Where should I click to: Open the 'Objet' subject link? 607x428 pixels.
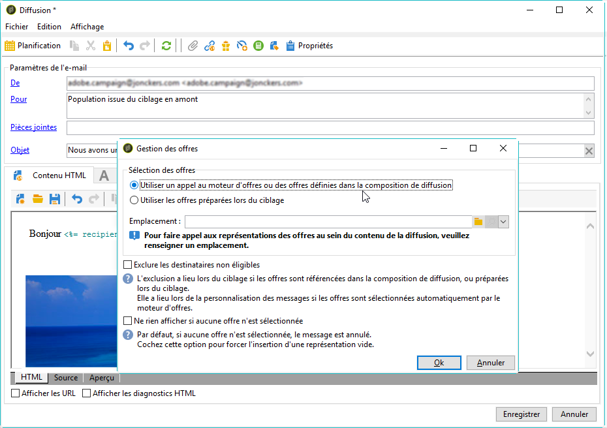[x=20, y=150]
